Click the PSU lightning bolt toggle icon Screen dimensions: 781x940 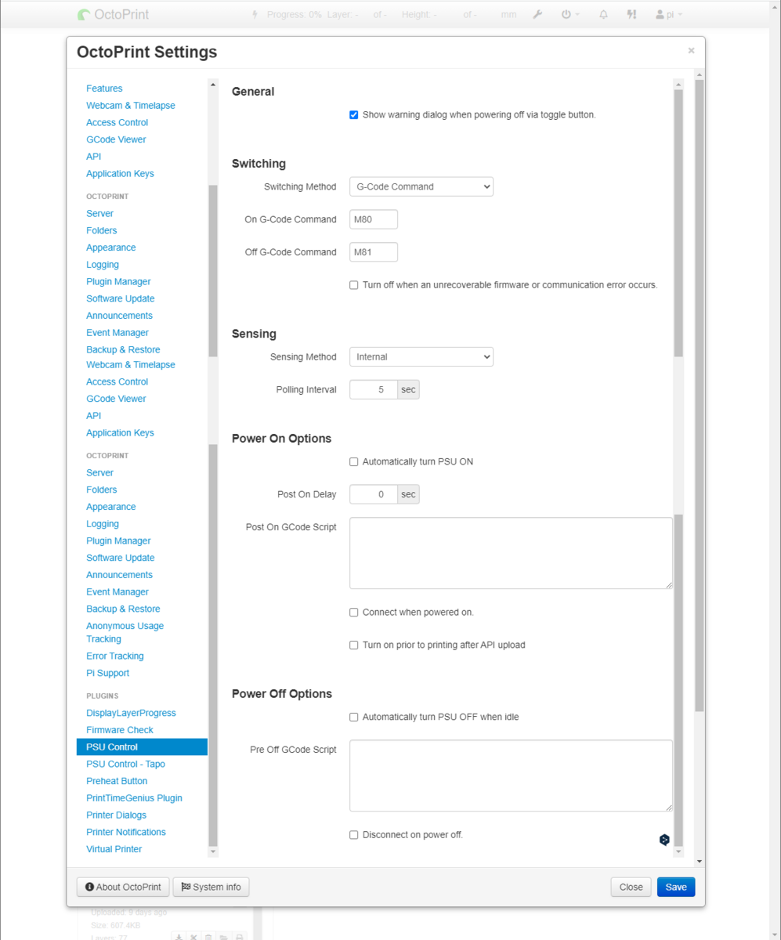[255, 14]
